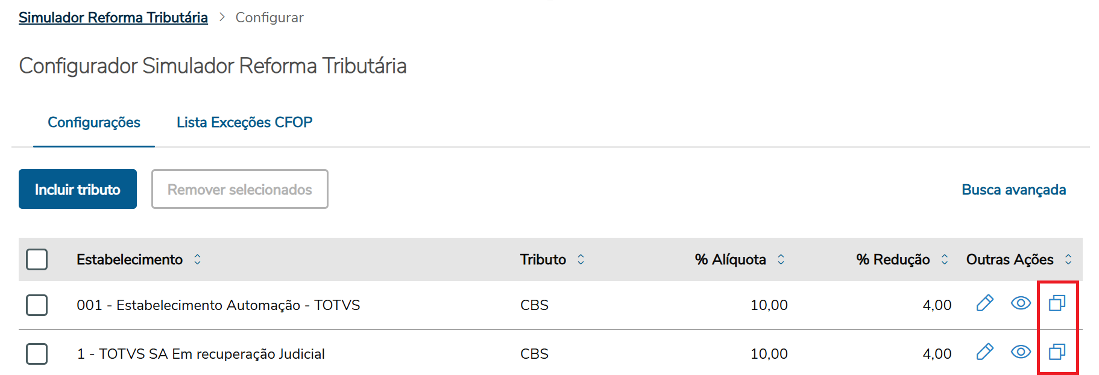The width and height of the screenshot is (1099, 375).
Task: Edit the 001 Estabelecimento Automação row with pencil
Action: pyautogui.click(x=984, y=303)
